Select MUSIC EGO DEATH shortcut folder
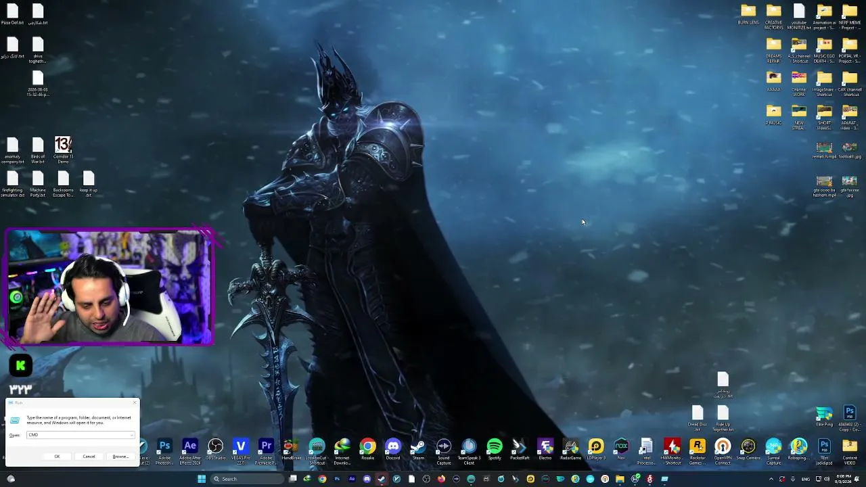The height and width of the screenshot is (487, 866). point(824,51)
